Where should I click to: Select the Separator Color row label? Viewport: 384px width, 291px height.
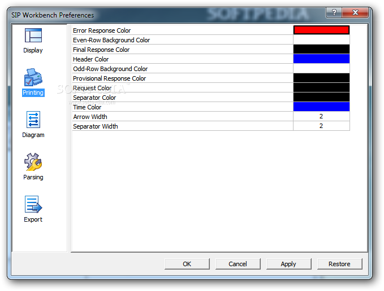click(x=94, y=98)
